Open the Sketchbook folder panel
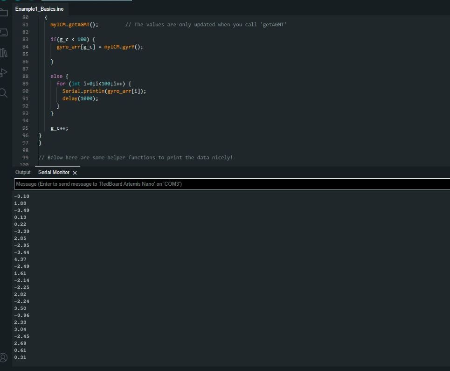The height and width of the screenshot is (371, 450). coord(4,13)
